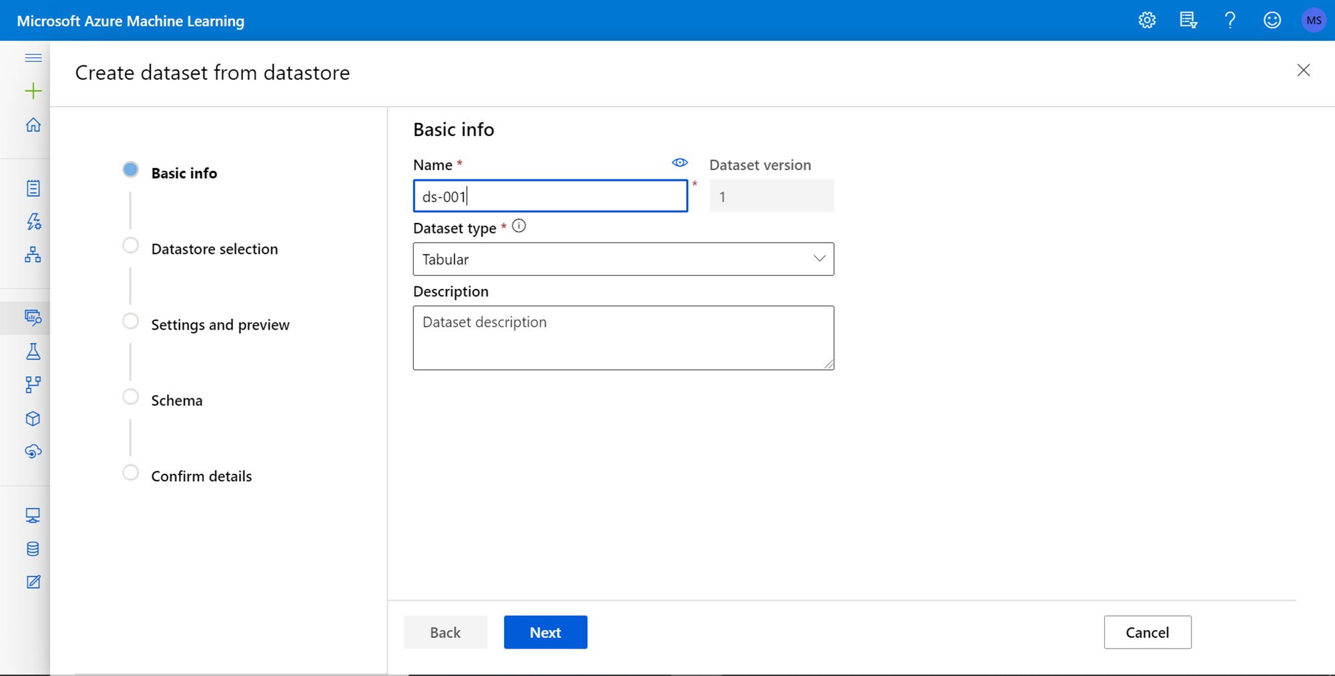Screen dimensions: 1335x676
Task: Open the settings gear icon
Action: coord(1147,21)
